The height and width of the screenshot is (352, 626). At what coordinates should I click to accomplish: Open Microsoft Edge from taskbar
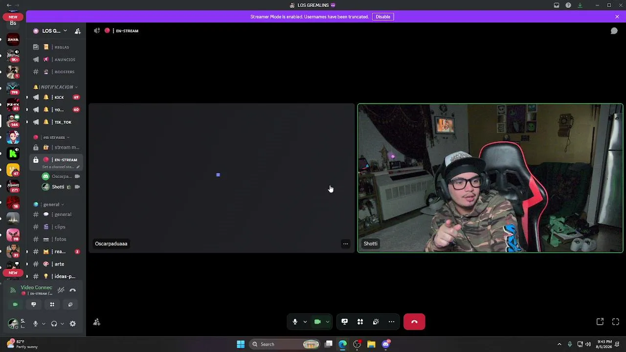pyautogui.click(x=343, y=344)
